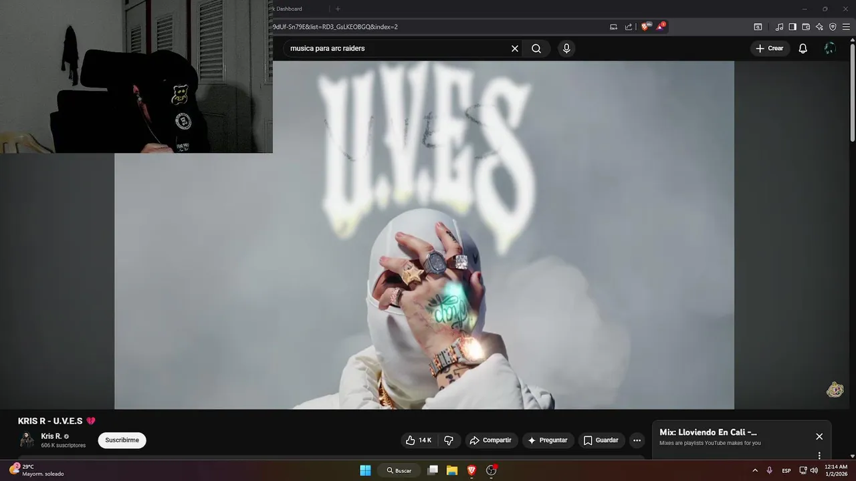Close the Mix: Lloviendo En Cali panel
856x481 pixels.
click(x=819, y=436)
